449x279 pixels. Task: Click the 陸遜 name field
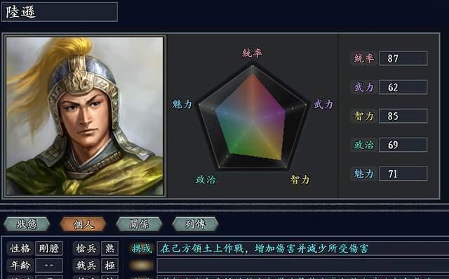60,12
